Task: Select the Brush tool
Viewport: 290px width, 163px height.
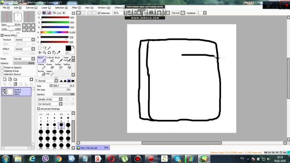Action: click(x=59, y=59)
